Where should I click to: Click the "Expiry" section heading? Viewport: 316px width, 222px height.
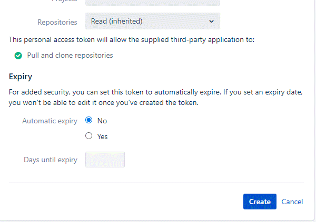[x=21, y=77]
